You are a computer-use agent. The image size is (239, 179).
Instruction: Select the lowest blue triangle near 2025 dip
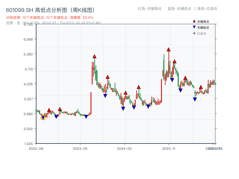click(x=195, y=98)
